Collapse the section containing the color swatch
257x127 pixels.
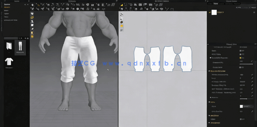click(x=209, y=102)
